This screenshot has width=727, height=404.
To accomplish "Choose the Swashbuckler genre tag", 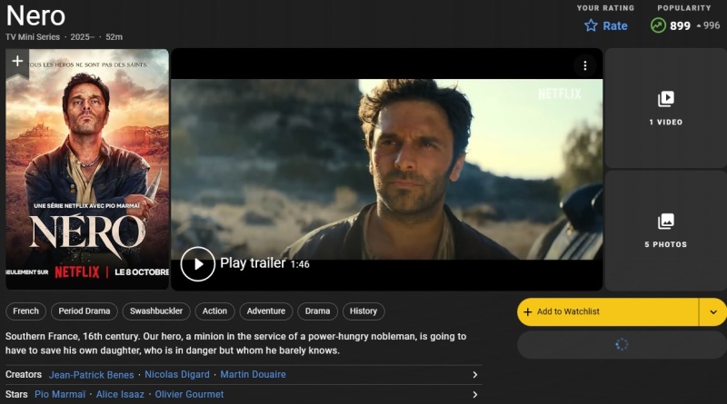I will click(x=155, y=311).
